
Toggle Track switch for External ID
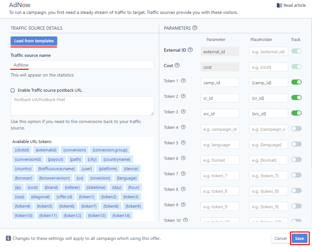[296, 51]
